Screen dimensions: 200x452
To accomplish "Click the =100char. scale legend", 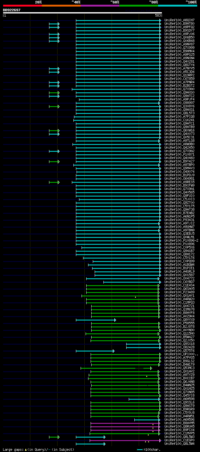I will click(x=149, y=449).
